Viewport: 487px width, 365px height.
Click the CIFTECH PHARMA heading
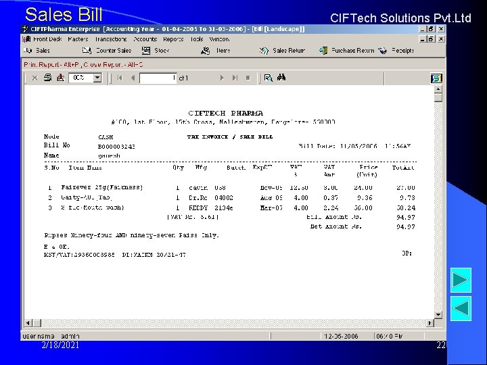tap(226, 113)
